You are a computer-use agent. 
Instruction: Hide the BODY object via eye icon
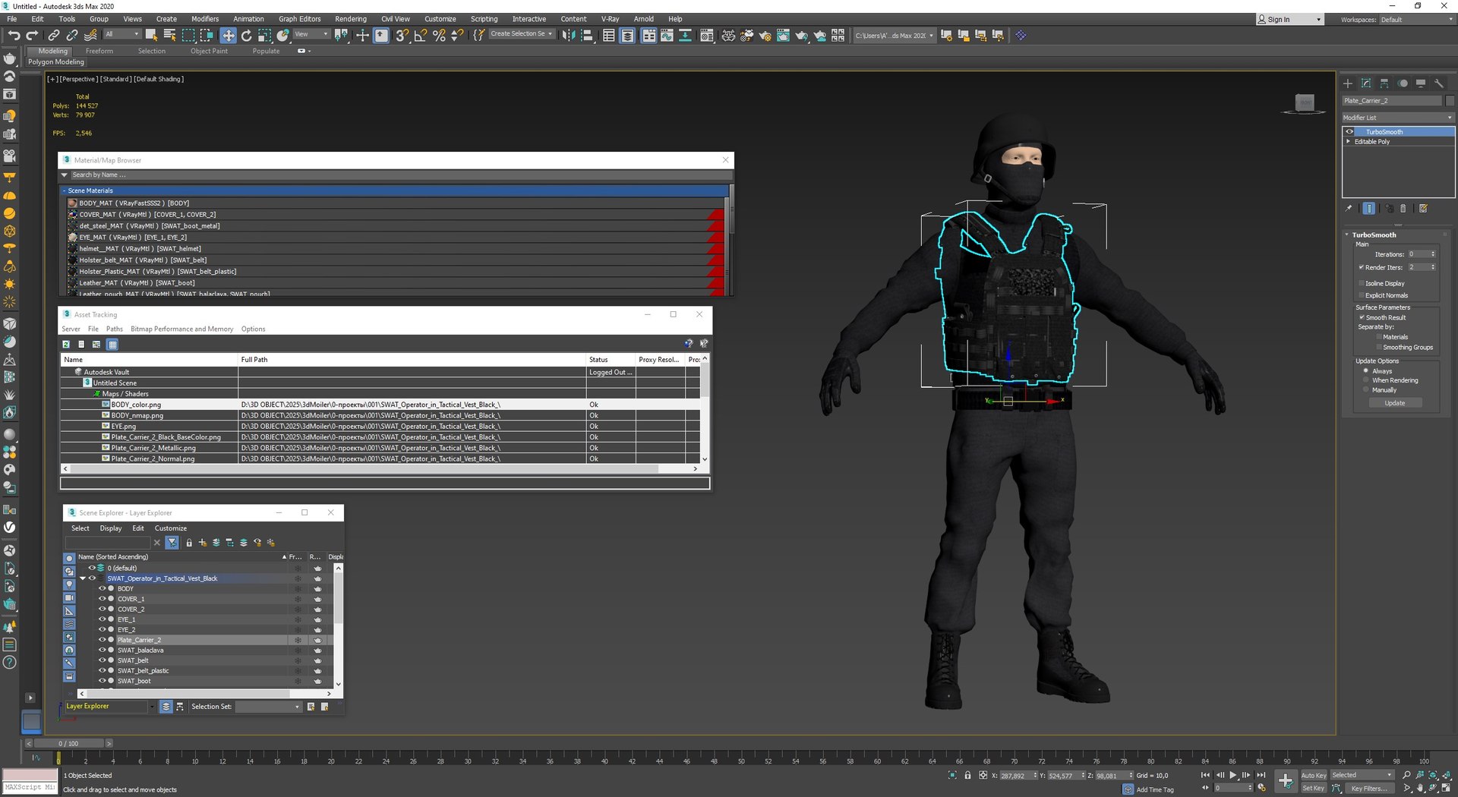click(102, 588)
